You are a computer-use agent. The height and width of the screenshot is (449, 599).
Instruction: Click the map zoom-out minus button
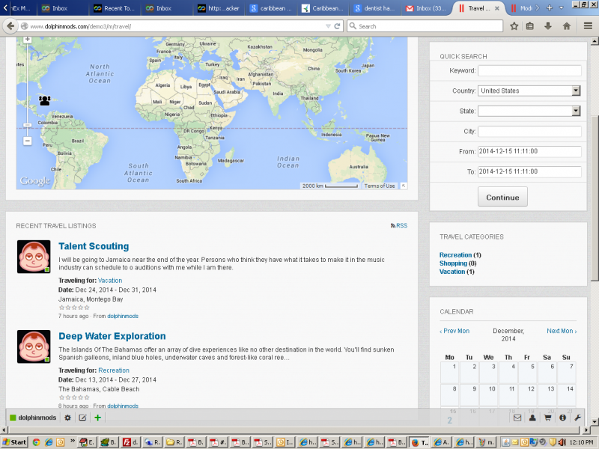tap(27, 140)
